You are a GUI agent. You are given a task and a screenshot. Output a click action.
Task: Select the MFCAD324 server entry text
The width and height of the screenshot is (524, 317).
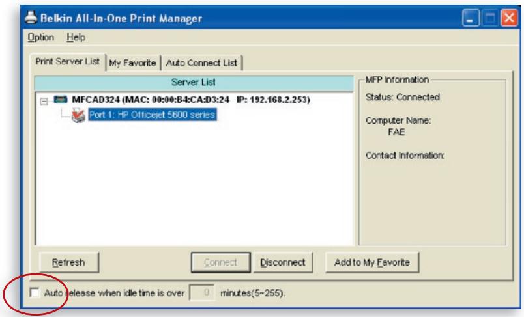coord(191,100)
